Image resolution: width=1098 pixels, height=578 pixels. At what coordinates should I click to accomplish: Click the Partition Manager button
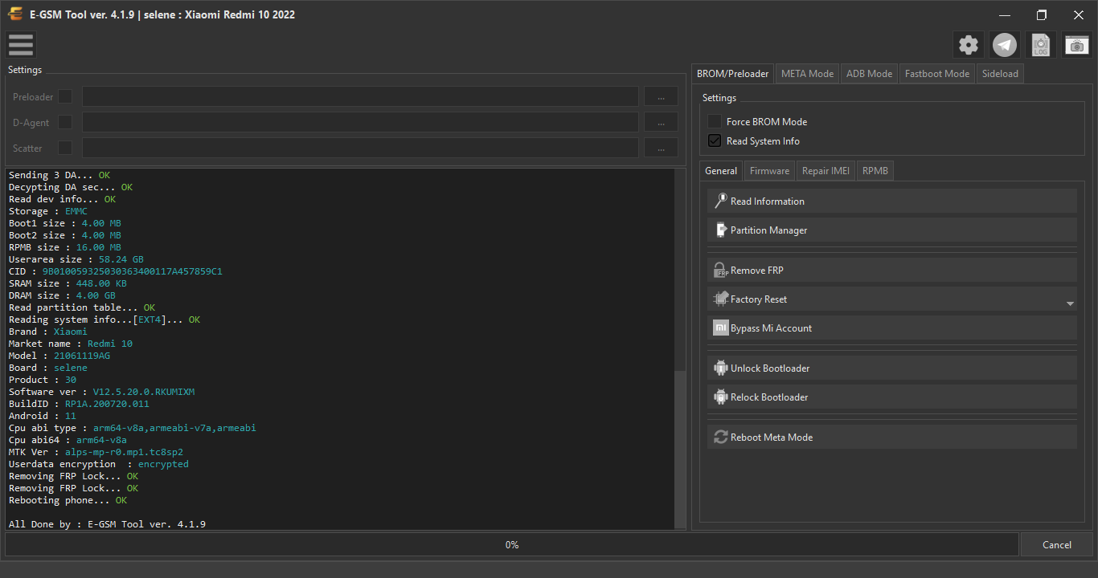tap(892, 230)
